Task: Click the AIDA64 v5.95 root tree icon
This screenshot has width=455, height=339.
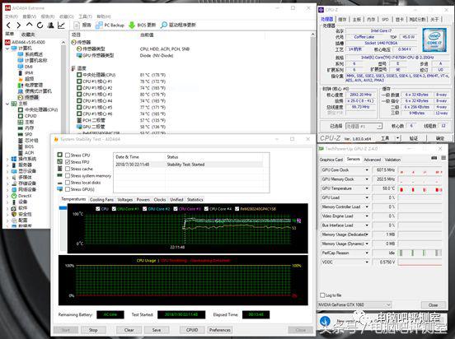Action: 8,42
